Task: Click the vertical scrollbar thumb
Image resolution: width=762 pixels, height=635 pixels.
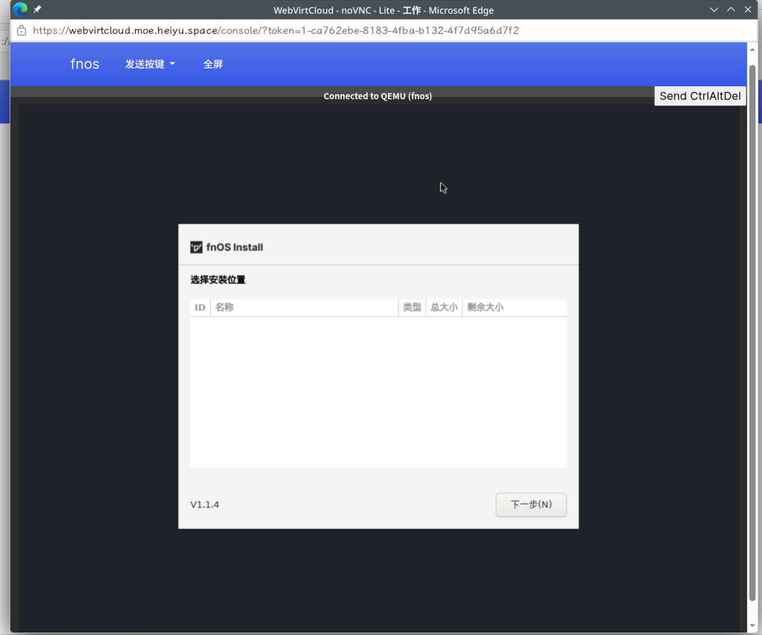Action: (752, 332)
